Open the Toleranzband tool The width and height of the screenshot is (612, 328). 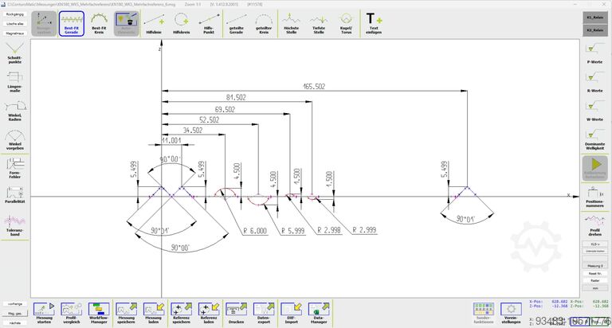pos(14,225)
